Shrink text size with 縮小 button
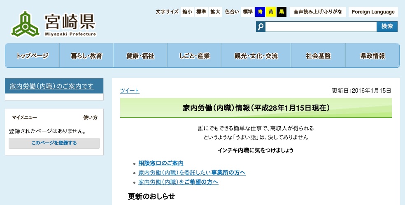Image resolution: width=405 pixels, height=205 pixels. coord(188,12)
